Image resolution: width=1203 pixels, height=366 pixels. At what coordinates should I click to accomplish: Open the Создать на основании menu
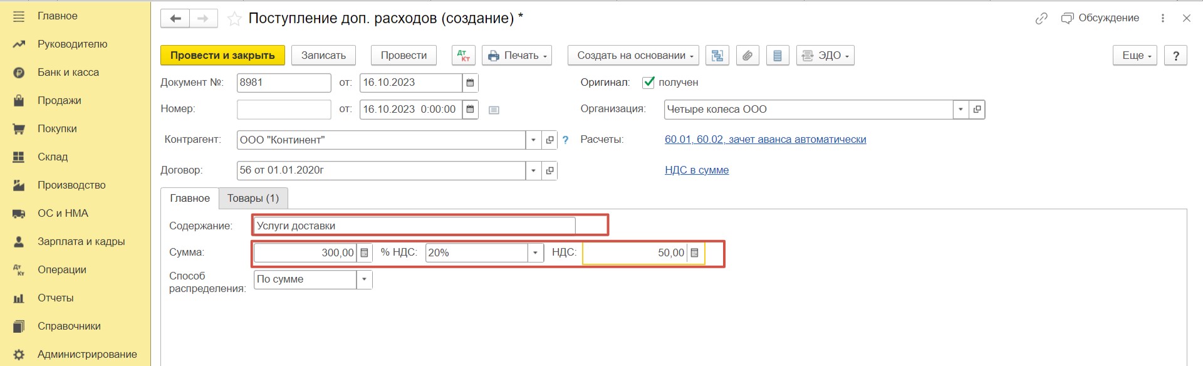tap(635, 55)
